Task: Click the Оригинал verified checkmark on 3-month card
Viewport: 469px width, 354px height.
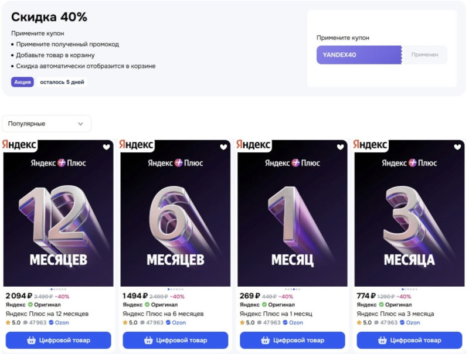Action: click(x=382, y=305)
